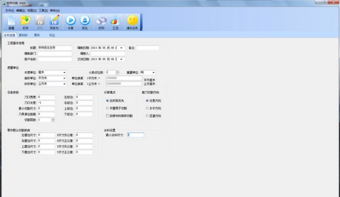The height and width of the screenshot is (197, 340).
Task: Click the X尺寸正公差 input field
Action: [x=84, y=141]
